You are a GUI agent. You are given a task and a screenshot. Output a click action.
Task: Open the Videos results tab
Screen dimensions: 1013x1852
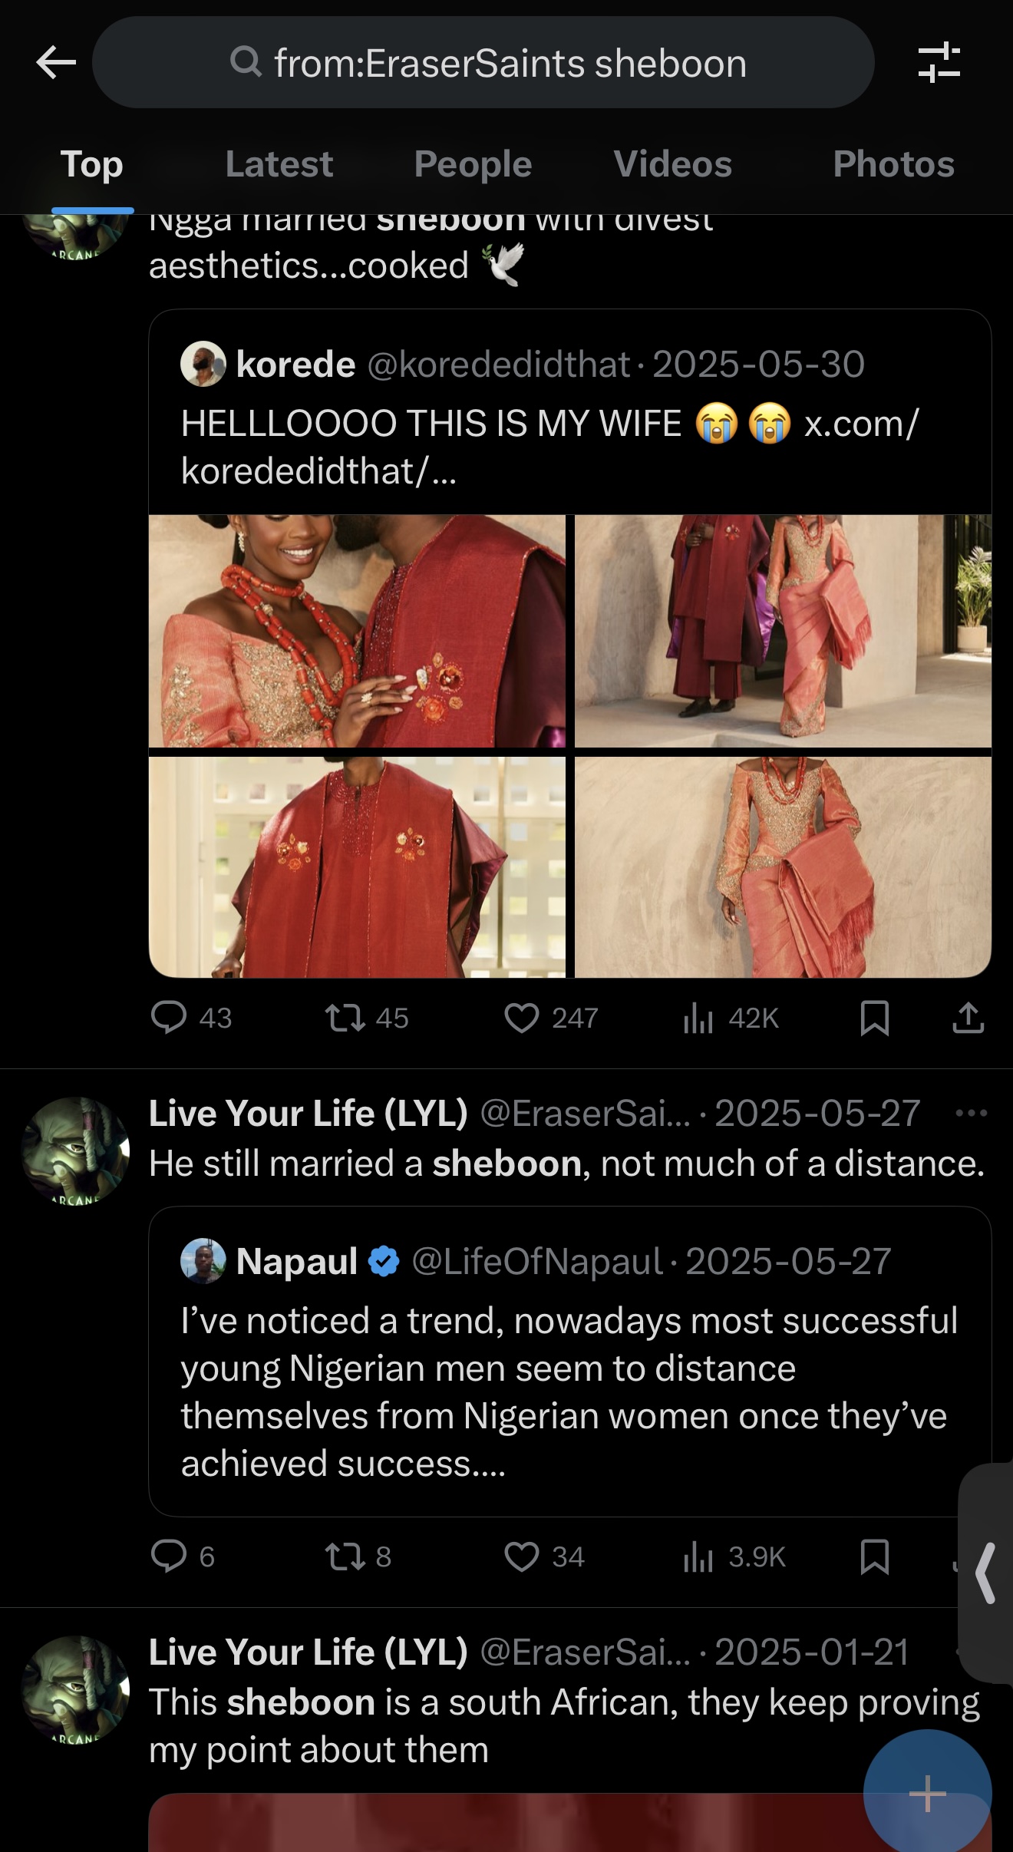click(x=672, y=164)
